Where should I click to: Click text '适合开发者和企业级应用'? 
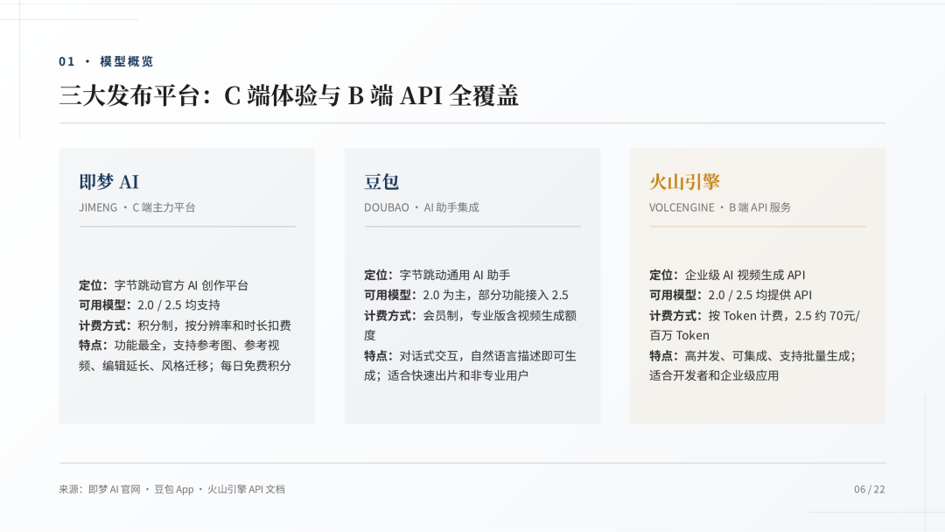click(714, 375)
